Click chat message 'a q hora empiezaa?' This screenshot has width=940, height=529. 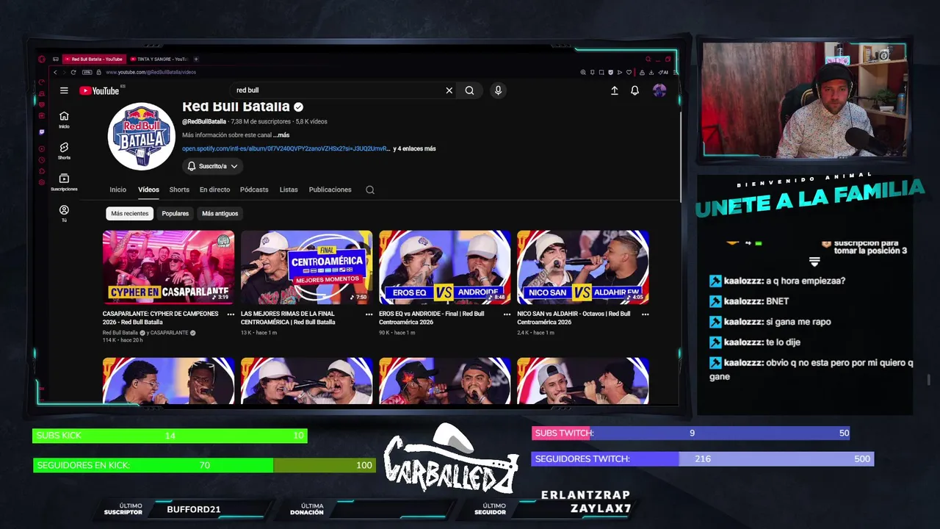806,281
